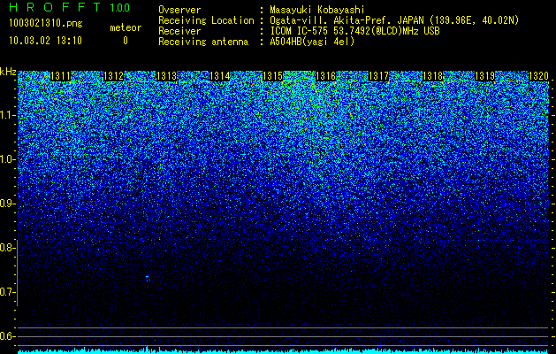The image size is (556, 354).
Task: Click the 1314 time marker label
Action: [220, 76]
